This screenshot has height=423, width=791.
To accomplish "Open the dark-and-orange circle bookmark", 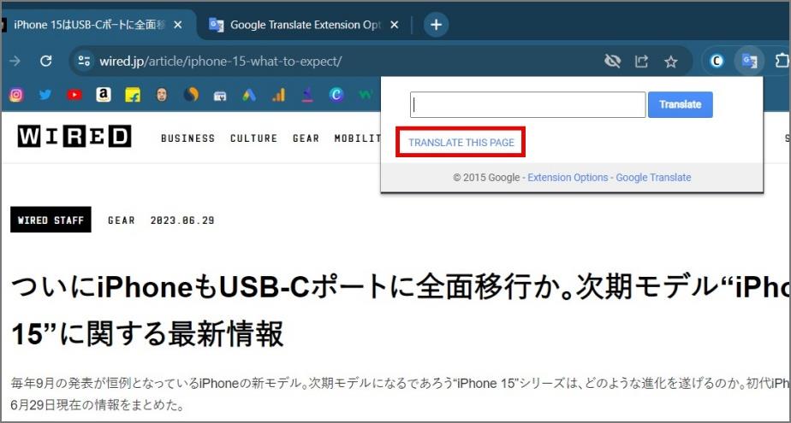I will [x=191, y=95].
